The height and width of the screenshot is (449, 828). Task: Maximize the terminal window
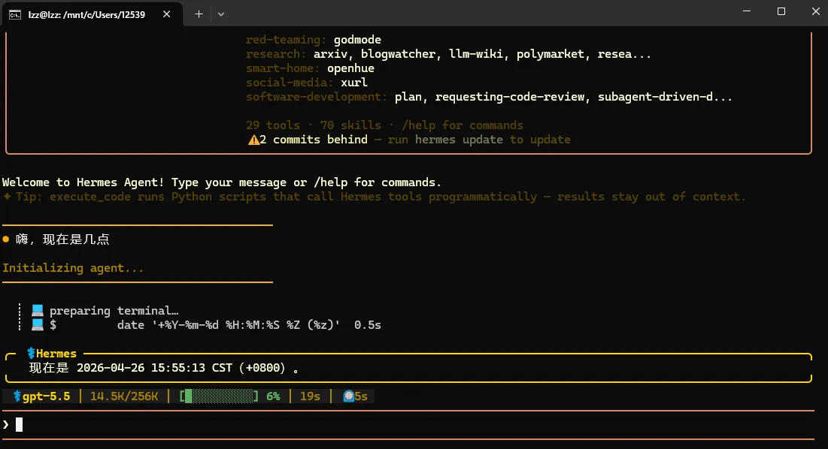click(781, 11)
